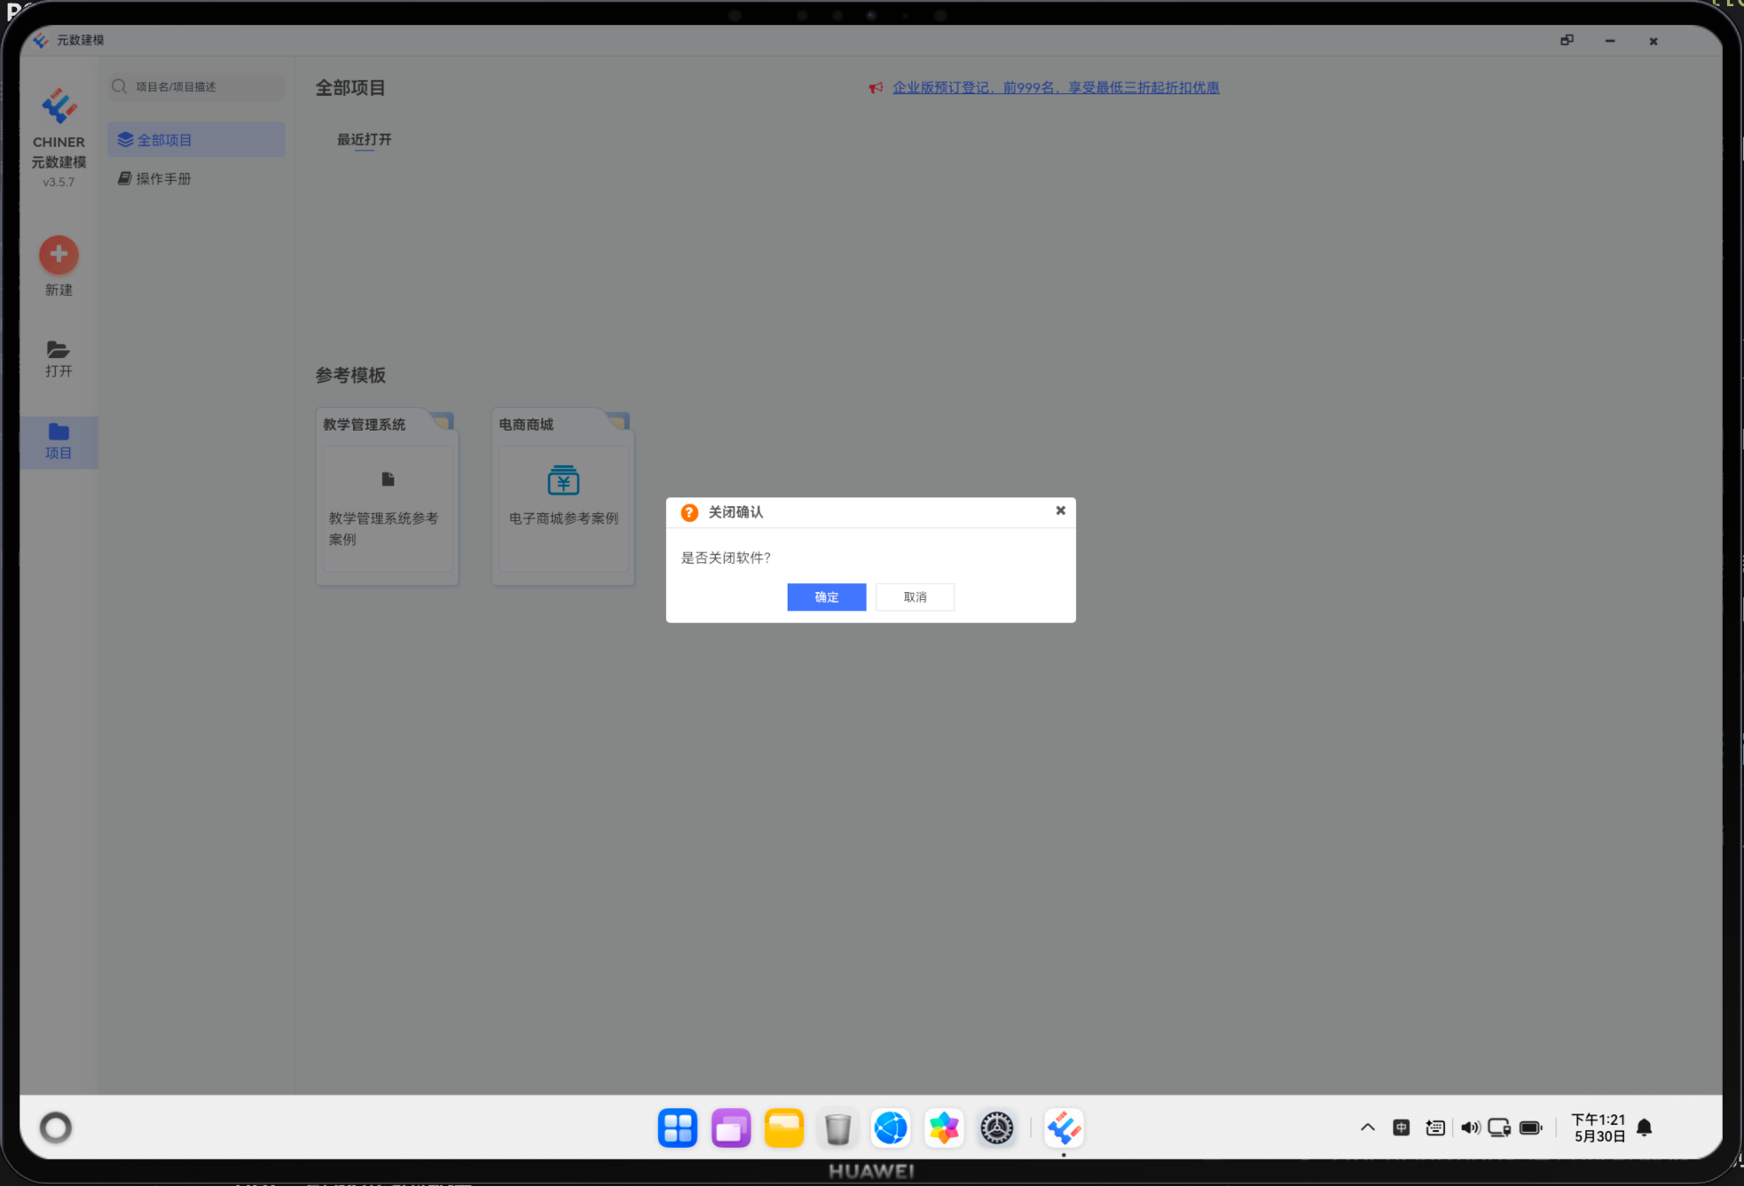The image size is (1744, 1186).
Task: Open a project with the 打开 folder icon
Action: pos(59,349)
